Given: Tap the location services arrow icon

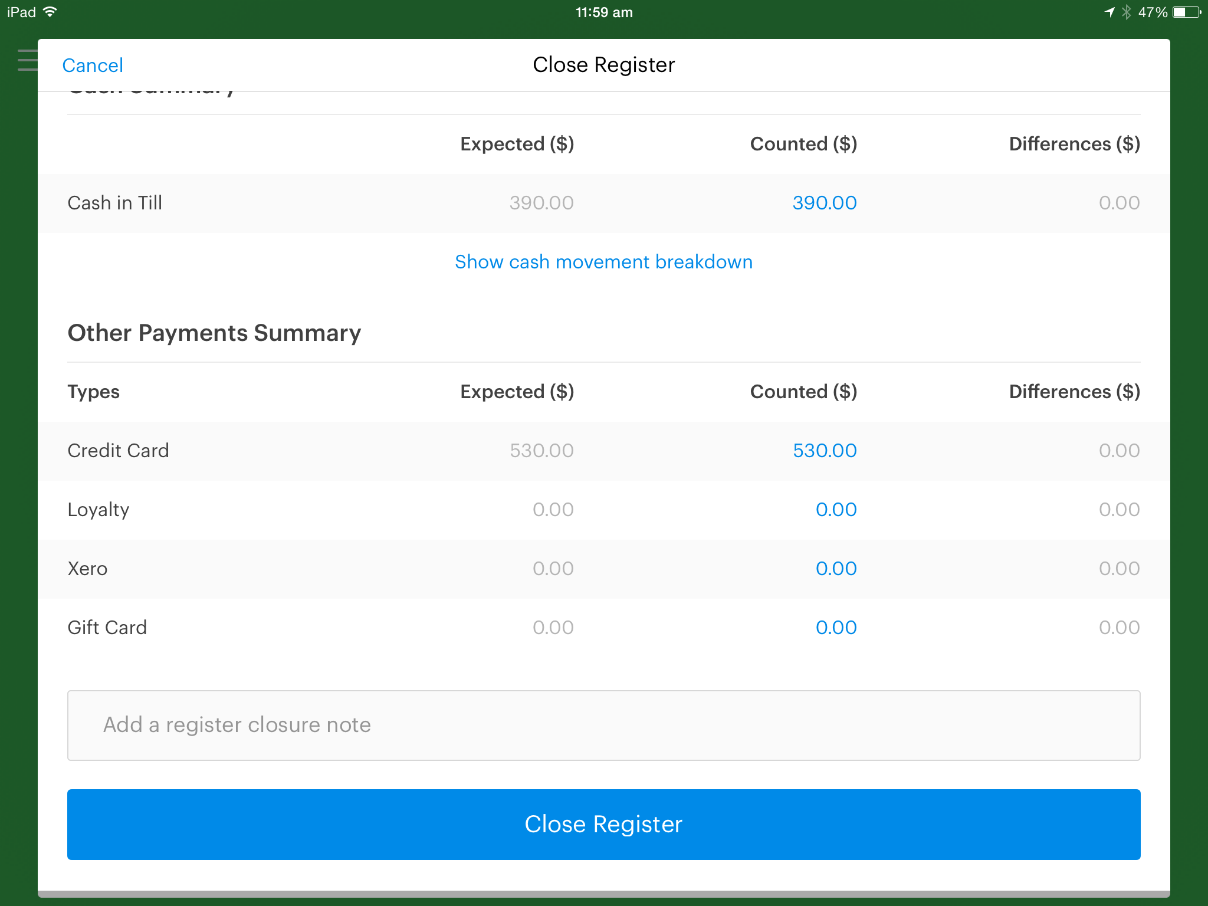Looking at the screenshot, I should click(1109, 12).
